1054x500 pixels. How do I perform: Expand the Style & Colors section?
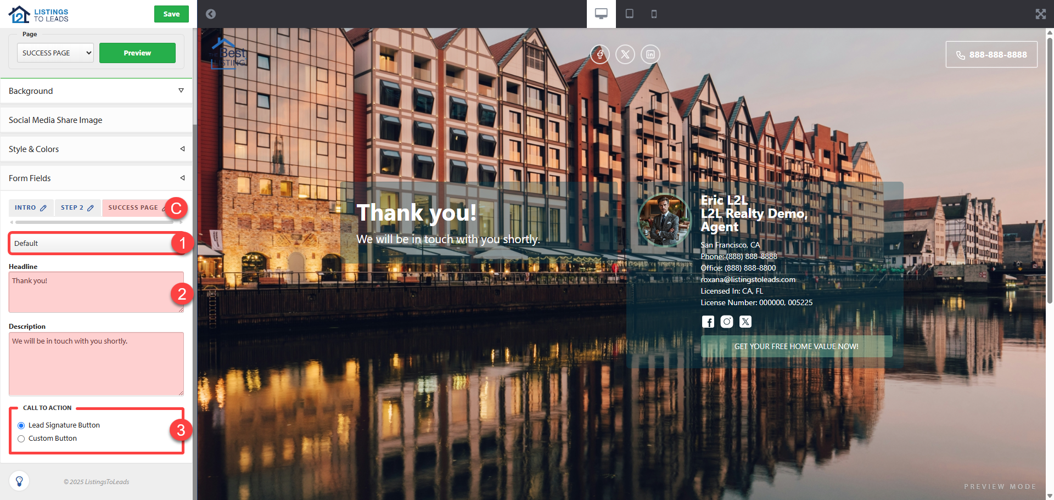[96, 149]
